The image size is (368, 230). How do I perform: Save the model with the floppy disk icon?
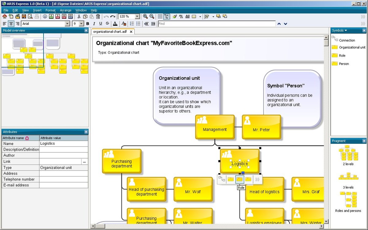point(24,17)
